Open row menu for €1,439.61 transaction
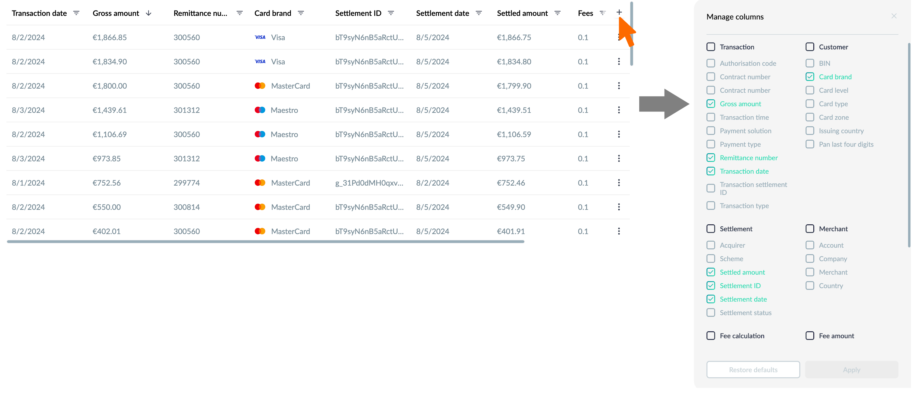This screenshot has height=393, width=915. pyautogui.click(x=619, y=110)
